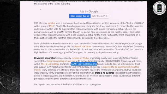The image size is (167, 94).
Task: Click the phone logo icon in the corner
Action: (159, 8)
